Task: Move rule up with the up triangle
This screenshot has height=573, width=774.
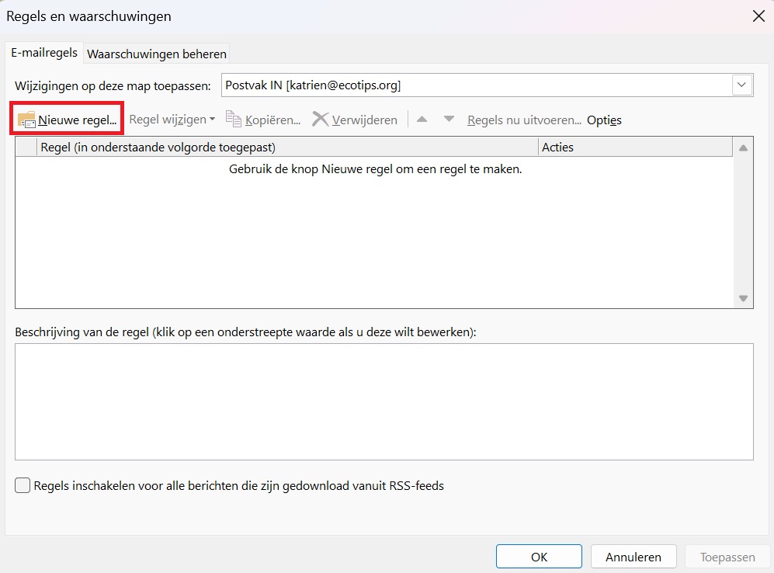Action: point(422,120)
